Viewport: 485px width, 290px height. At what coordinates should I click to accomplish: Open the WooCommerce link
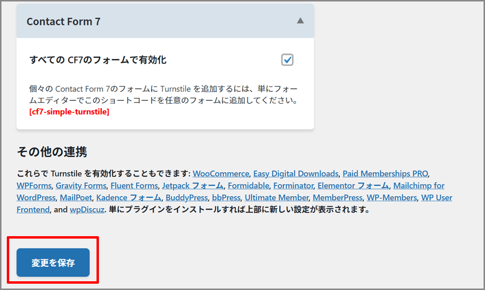click(x=221, y=174)
